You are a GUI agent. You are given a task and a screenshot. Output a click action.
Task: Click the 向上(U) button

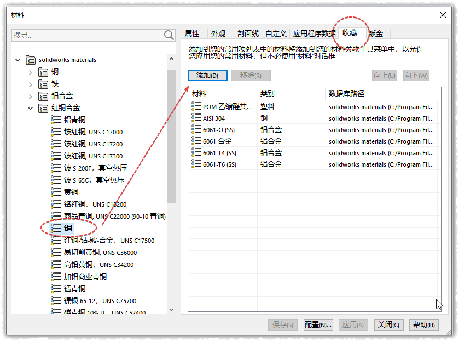coord(385,76)
